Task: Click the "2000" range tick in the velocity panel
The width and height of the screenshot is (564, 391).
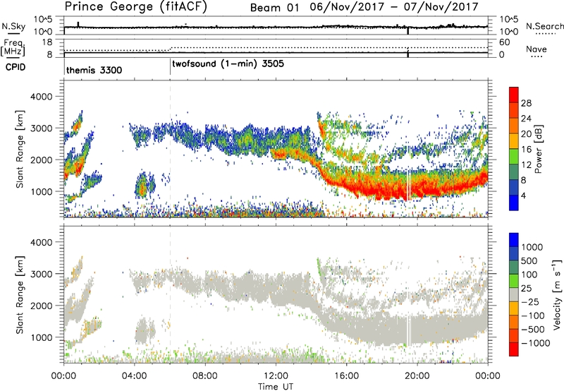Action: (x=41, y=306)
